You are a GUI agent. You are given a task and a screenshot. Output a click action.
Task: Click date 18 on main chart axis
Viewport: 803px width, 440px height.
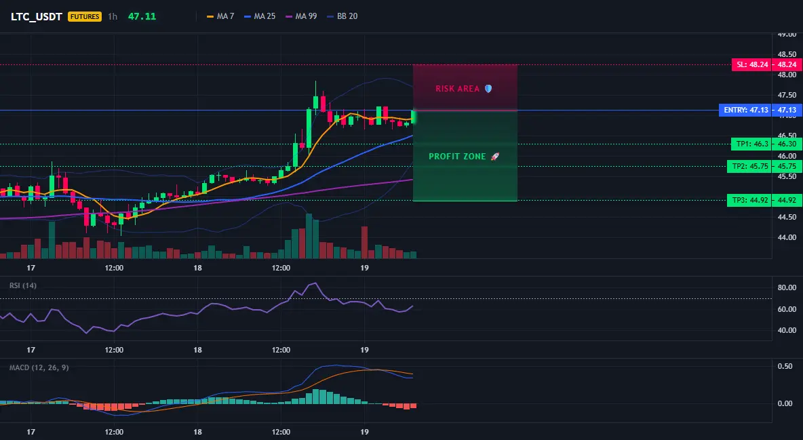[197, 268]
